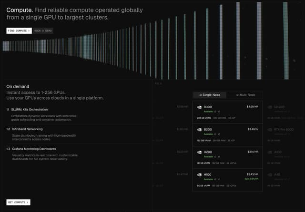Click the faded GPU icon next to A100
This screenshot has width=305, height=212.
pyautogui.click(x=270, y=152)
